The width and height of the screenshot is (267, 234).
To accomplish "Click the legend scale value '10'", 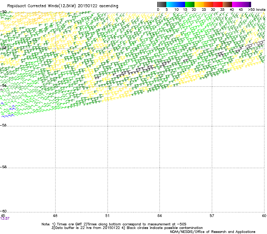I will pos(176,10).
